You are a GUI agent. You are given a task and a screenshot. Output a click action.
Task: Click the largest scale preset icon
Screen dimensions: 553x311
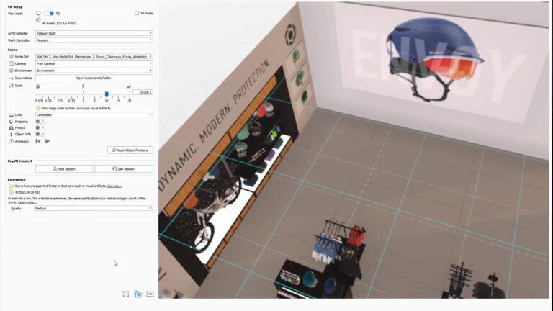click(x=129, y=86)
